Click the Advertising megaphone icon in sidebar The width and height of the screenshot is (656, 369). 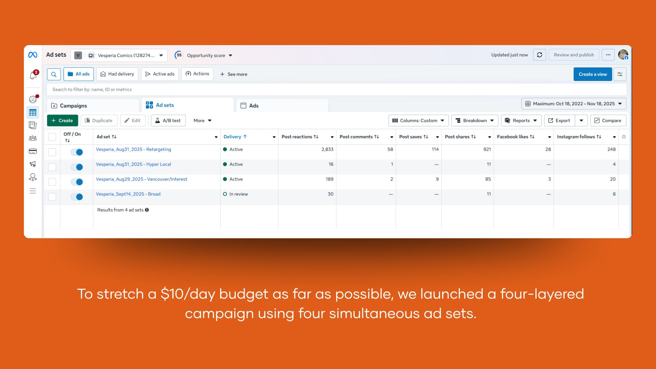click(x=33, y=164)
